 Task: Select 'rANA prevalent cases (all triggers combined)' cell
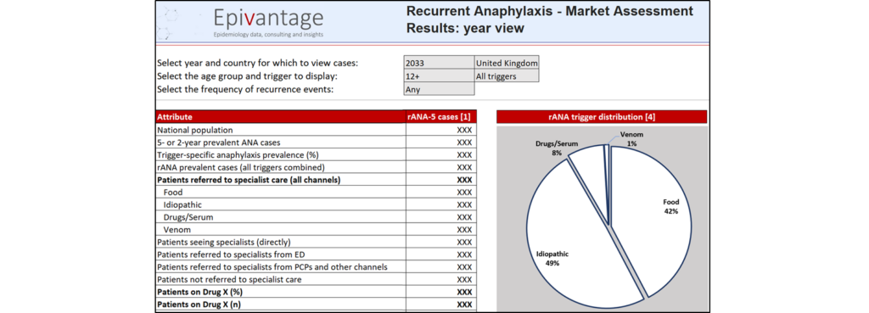(280, 167)
